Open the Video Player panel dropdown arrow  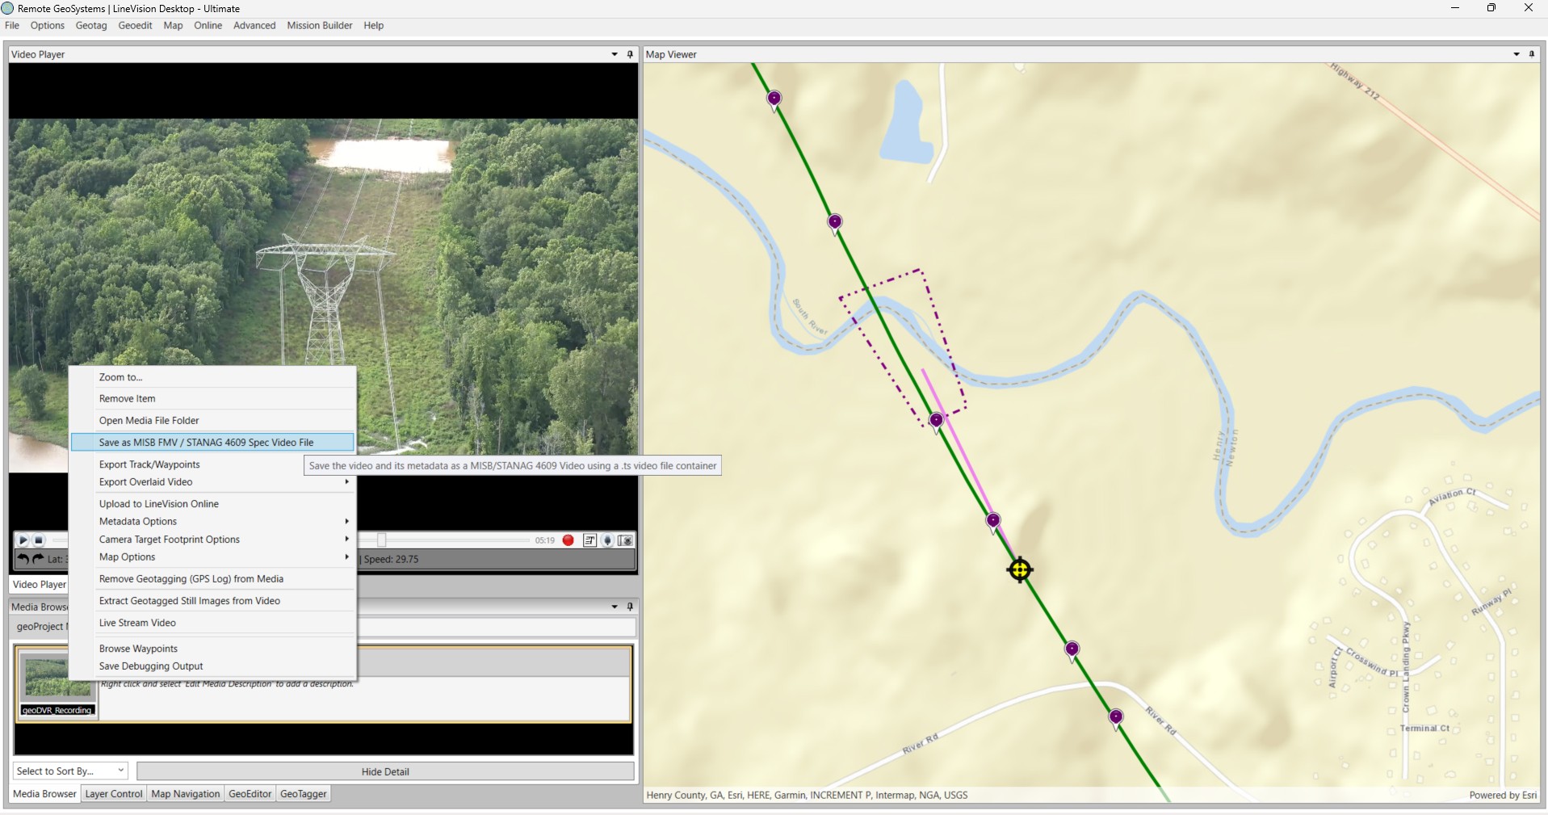click(614, 54)
